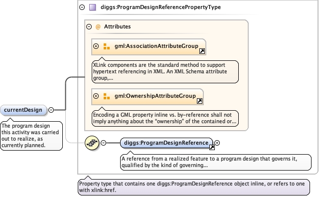Click the purple complex type square icon
The height and width of the screenshot is (197, 319).
tap(93, 7)
